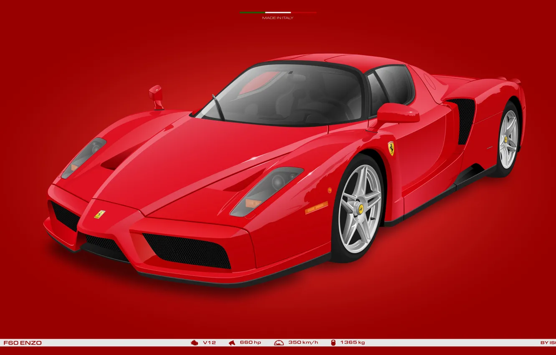The image size is (556, 355).
Task: Select the "MADE IN ITALY" caption
Action: 278,18
